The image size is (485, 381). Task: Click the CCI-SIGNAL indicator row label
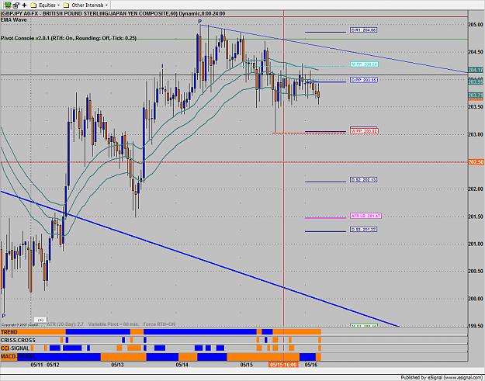tap(16, 348)
